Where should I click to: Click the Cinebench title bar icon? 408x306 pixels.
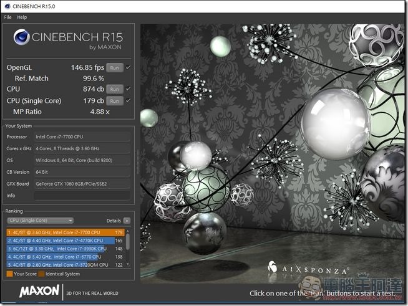[7, 6]
